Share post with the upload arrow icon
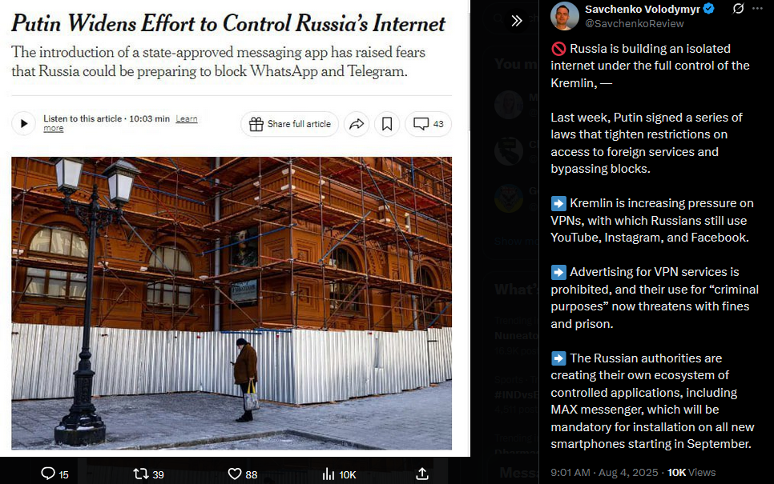The width and height of the screenshot is (774, 484). pyautogui.click(x=422, y=474)
